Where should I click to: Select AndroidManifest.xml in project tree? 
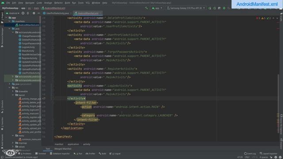click(27, 25)
